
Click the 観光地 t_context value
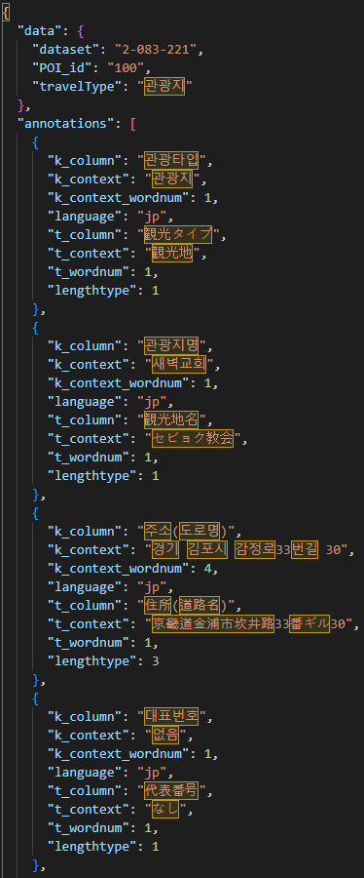(x=172, y=254)
